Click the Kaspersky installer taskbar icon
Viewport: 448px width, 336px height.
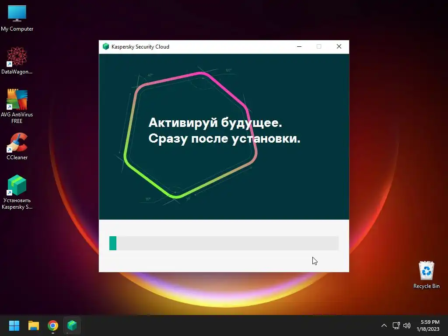72,325
